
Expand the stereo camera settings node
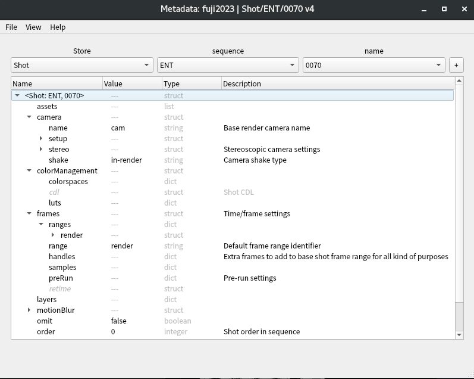(x=41, y=150)
